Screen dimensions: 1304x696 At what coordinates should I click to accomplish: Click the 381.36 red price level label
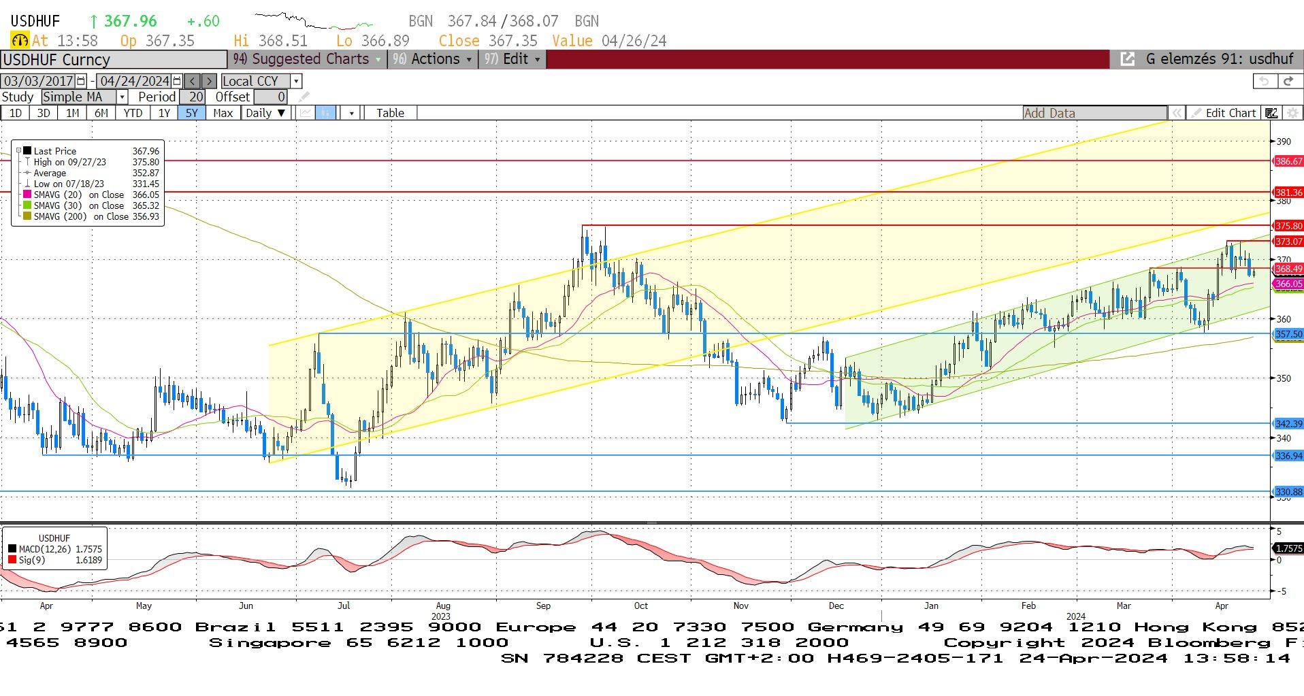[x=1288, y=193]
